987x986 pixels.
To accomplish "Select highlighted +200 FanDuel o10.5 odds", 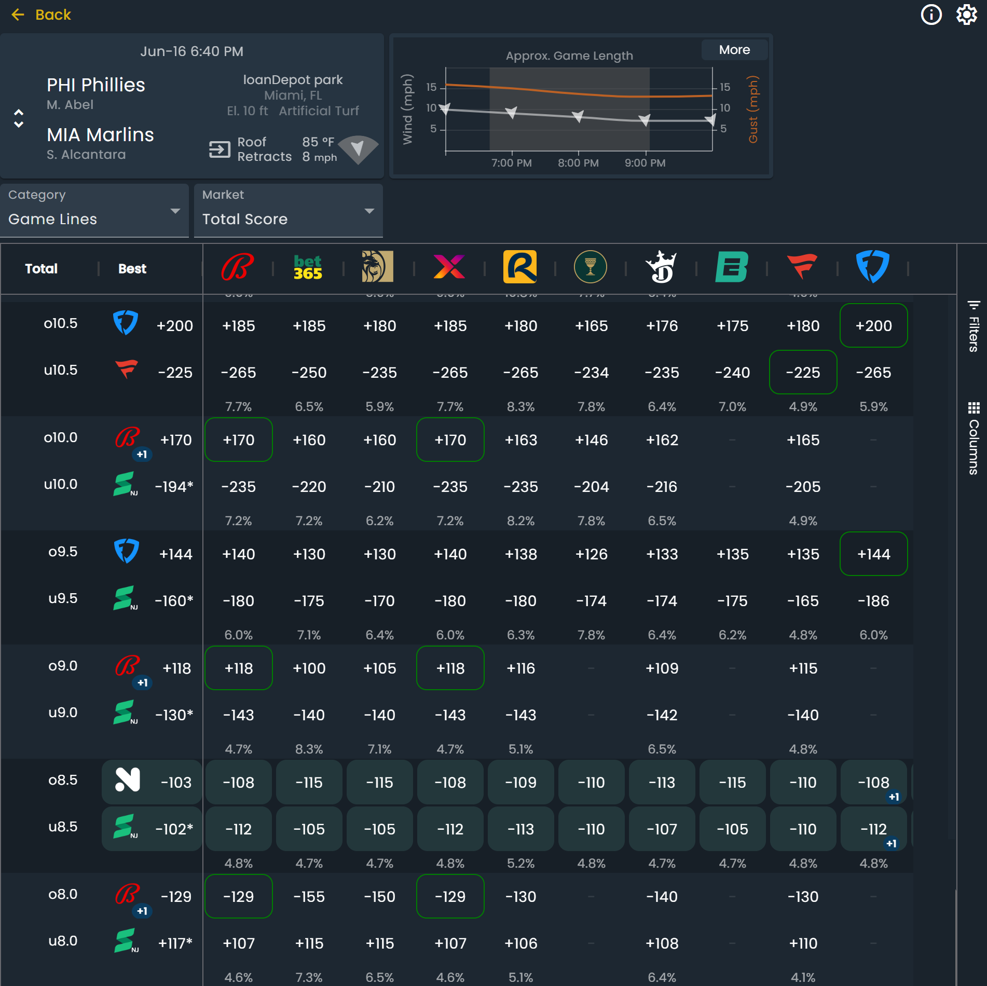I will (873, 326).
